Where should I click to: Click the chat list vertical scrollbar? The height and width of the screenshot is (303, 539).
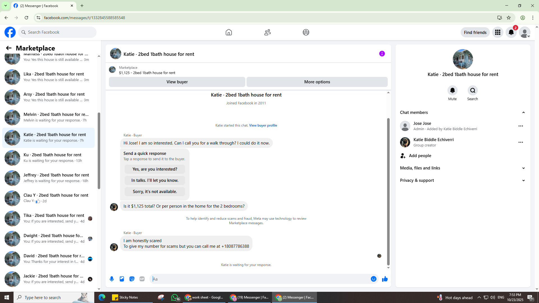99,151
